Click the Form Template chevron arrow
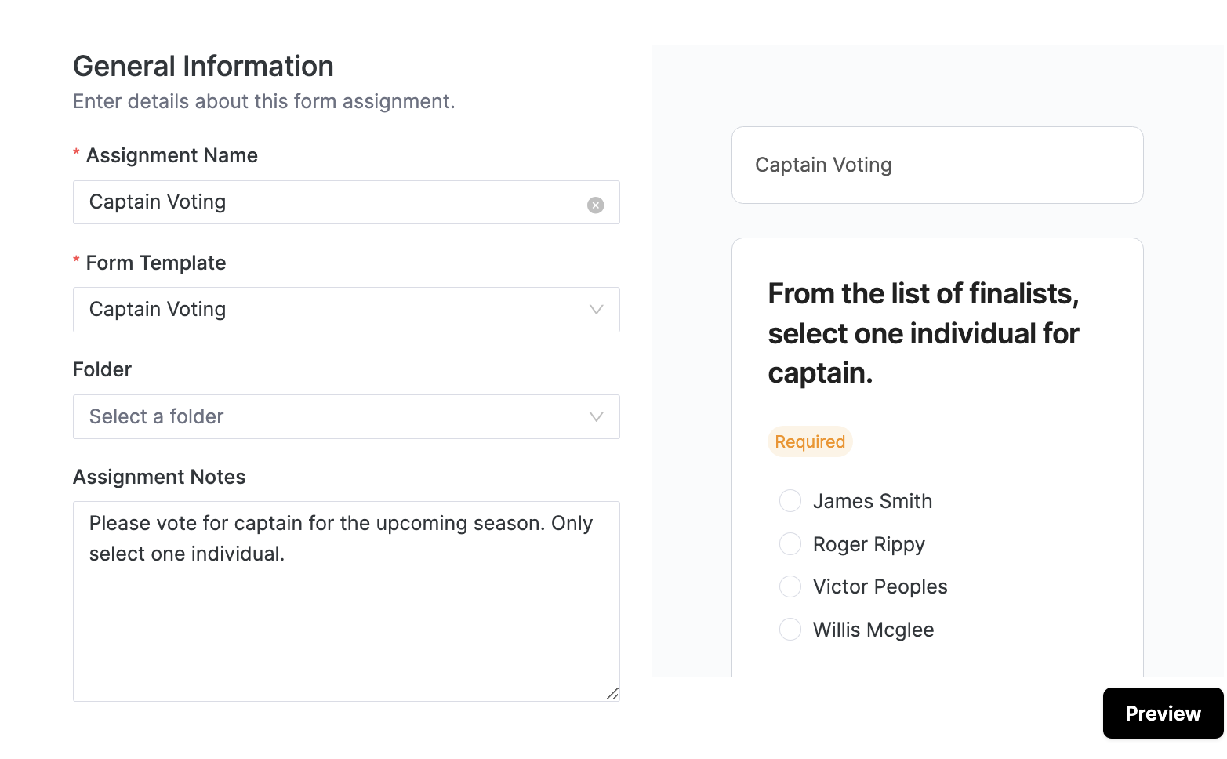1227x759 pixels. point(596,310)
